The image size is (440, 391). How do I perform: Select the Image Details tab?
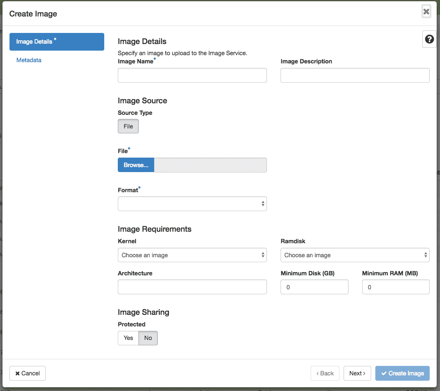click(x=56, y=42)
